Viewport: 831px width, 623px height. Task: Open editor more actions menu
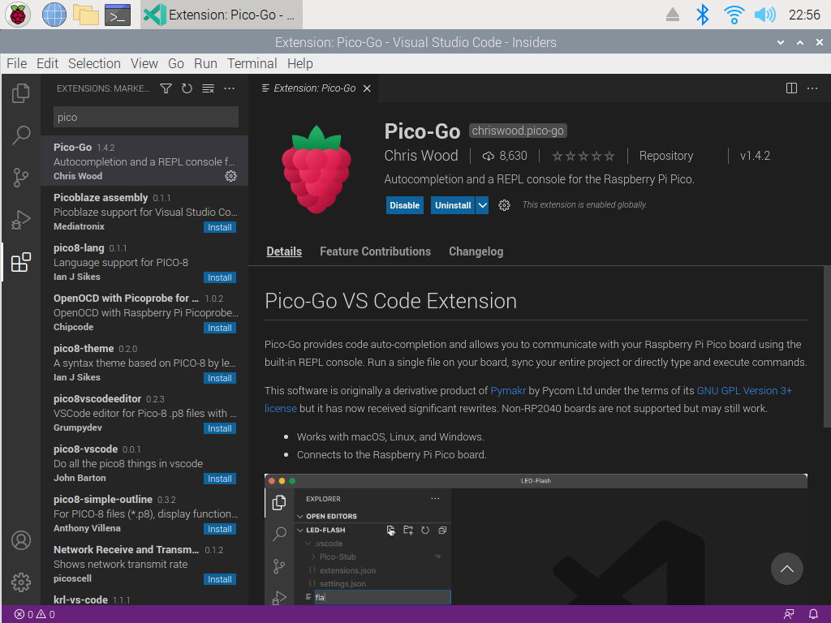[x=812, y=88]
